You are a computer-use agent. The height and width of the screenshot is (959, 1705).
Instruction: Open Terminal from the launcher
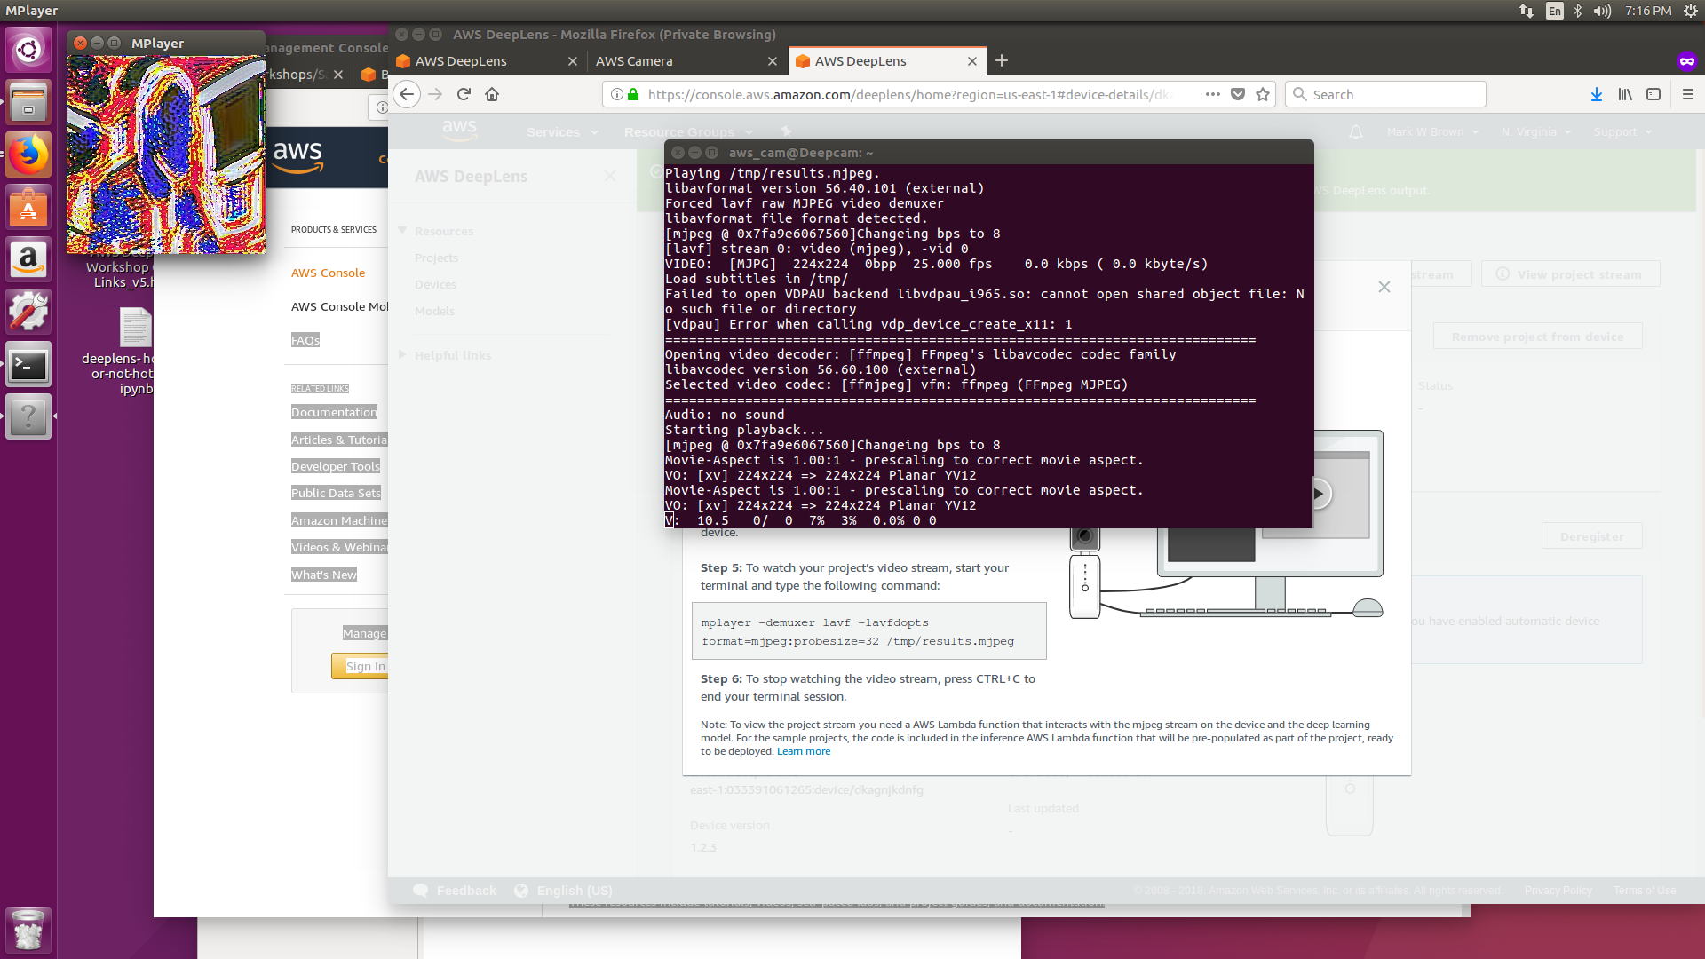28,365
